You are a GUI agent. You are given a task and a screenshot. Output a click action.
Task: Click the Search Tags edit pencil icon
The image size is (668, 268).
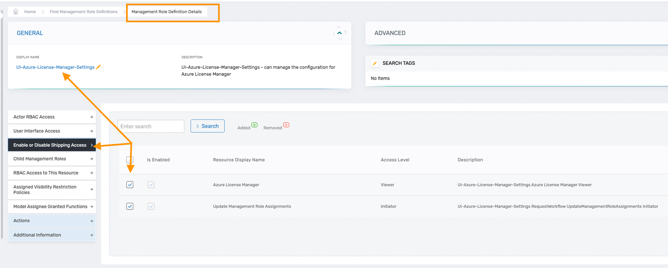(x=375, y=63)
